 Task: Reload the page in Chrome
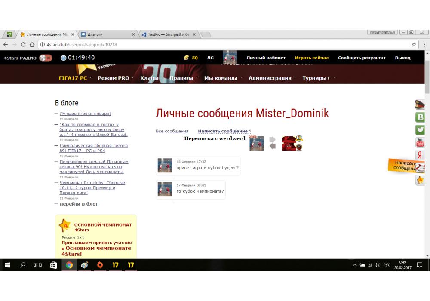coord(23,44)
